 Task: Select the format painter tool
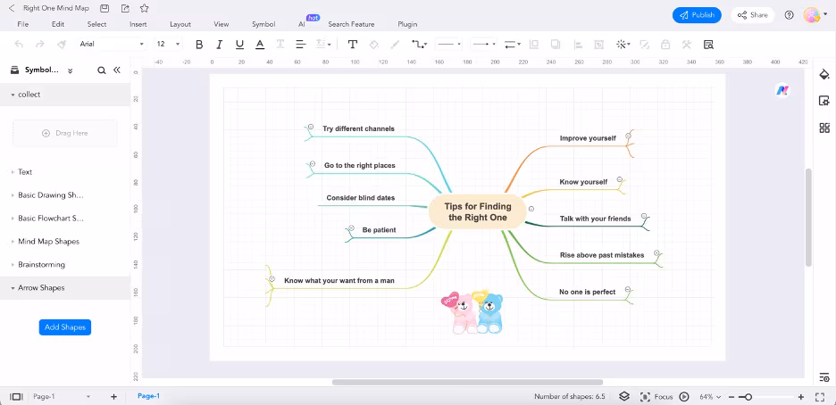pyautogui.click(x=62, y=45)
